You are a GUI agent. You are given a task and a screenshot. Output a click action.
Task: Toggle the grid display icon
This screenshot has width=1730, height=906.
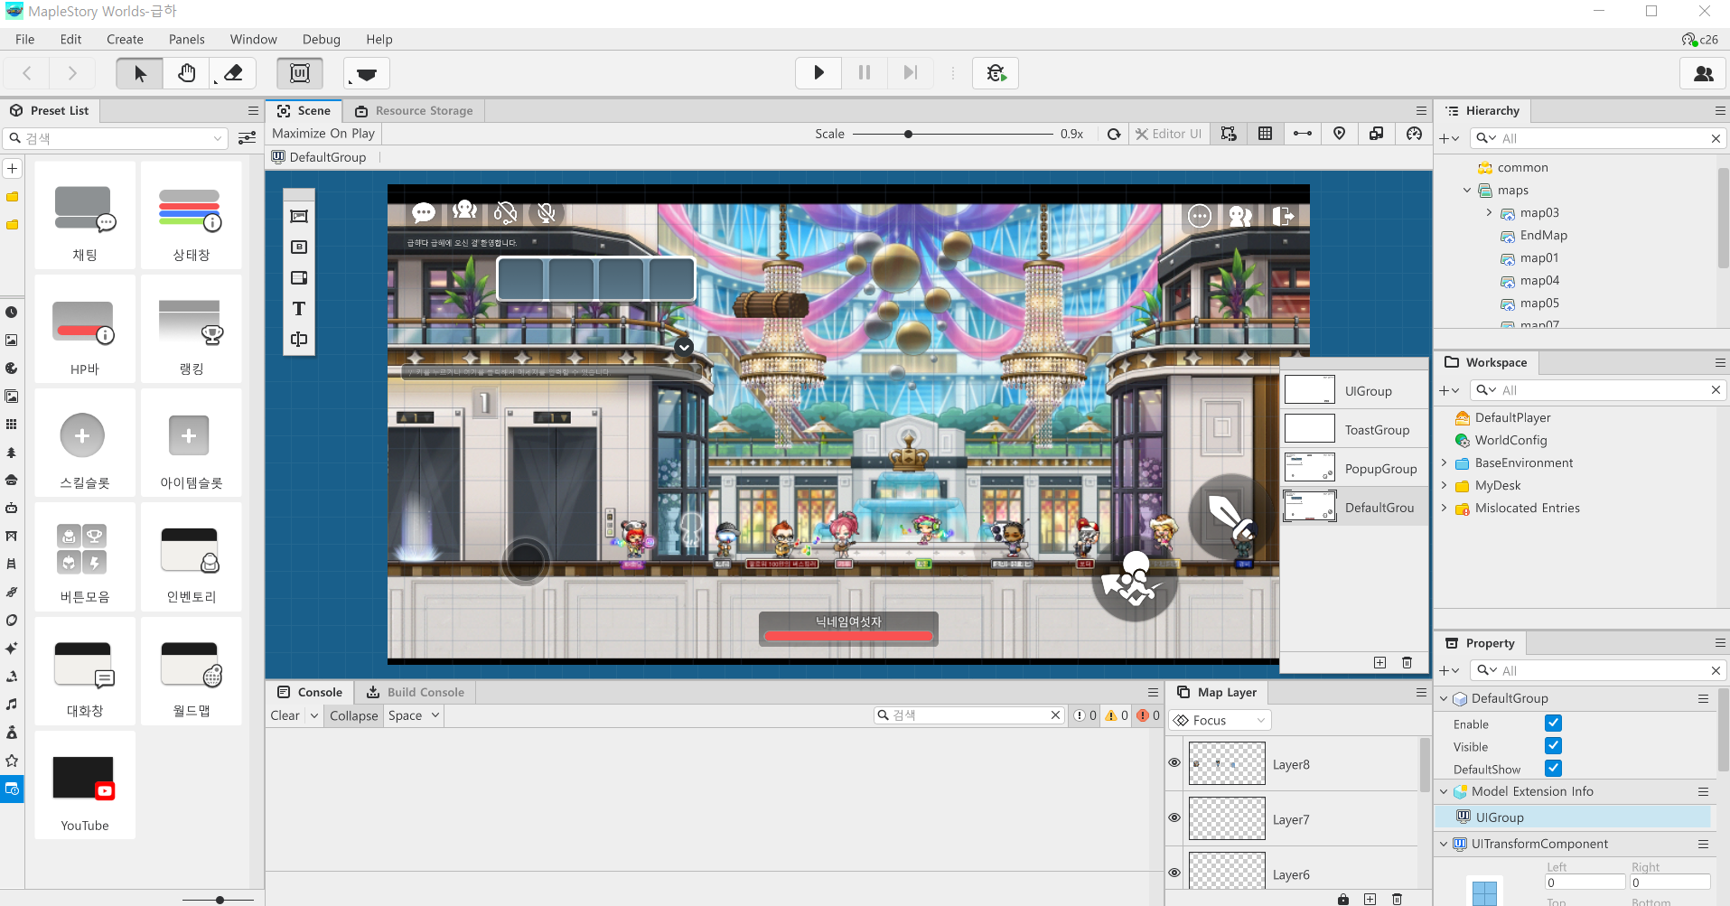[1266, 134]
